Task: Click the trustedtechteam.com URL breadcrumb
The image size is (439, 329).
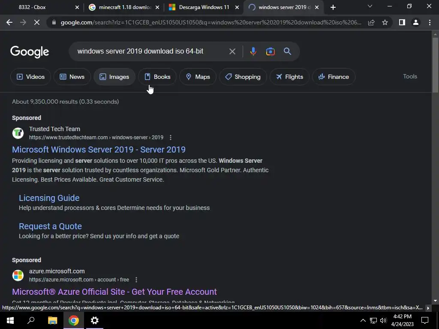Action: [x=96, y=138]
